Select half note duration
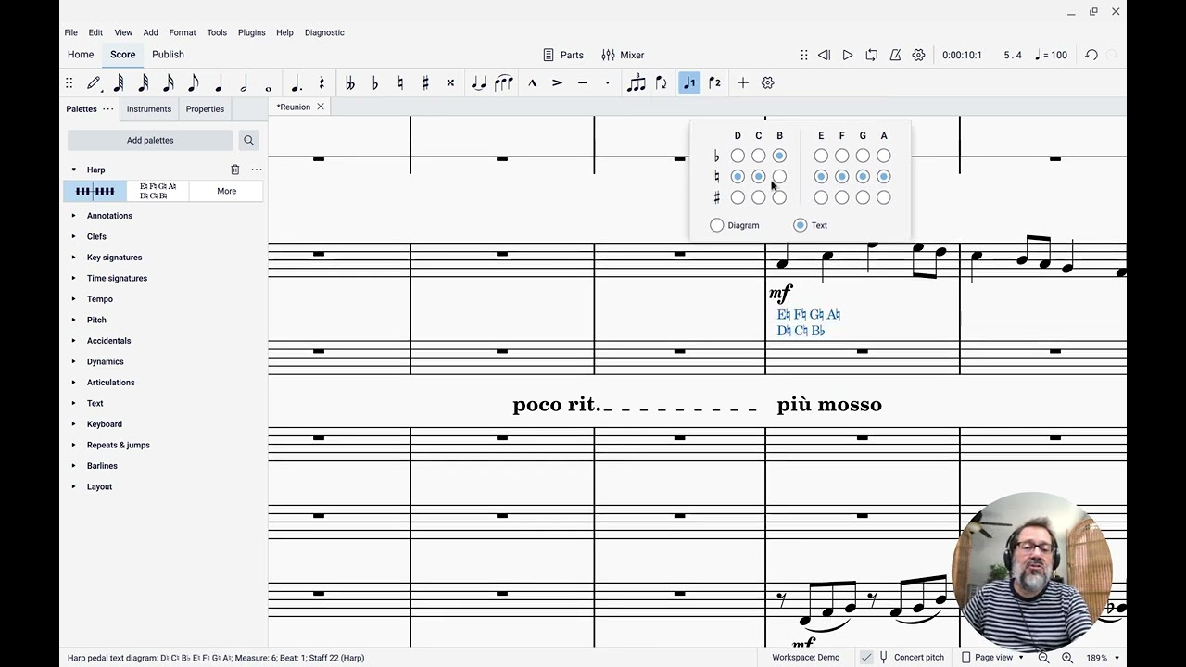The height and width of the screenshot is (667, 1186). [x=244, y=82]
